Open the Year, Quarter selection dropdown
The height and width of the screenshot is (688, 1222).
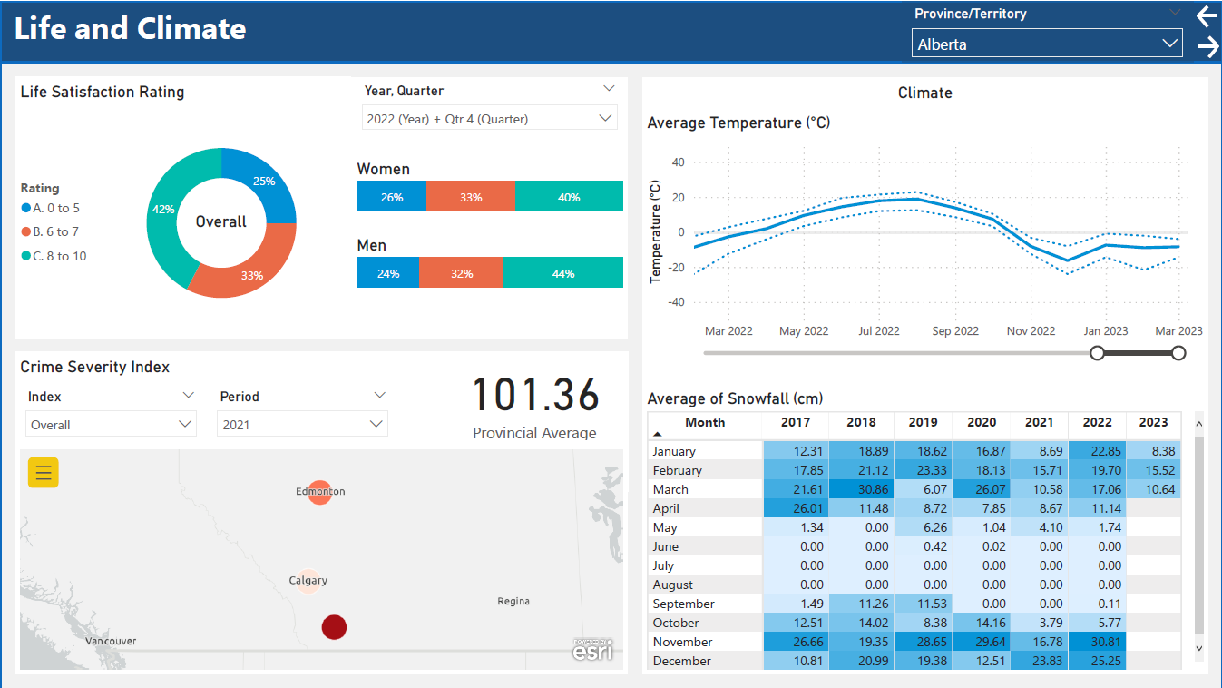(x=489, y=119)
